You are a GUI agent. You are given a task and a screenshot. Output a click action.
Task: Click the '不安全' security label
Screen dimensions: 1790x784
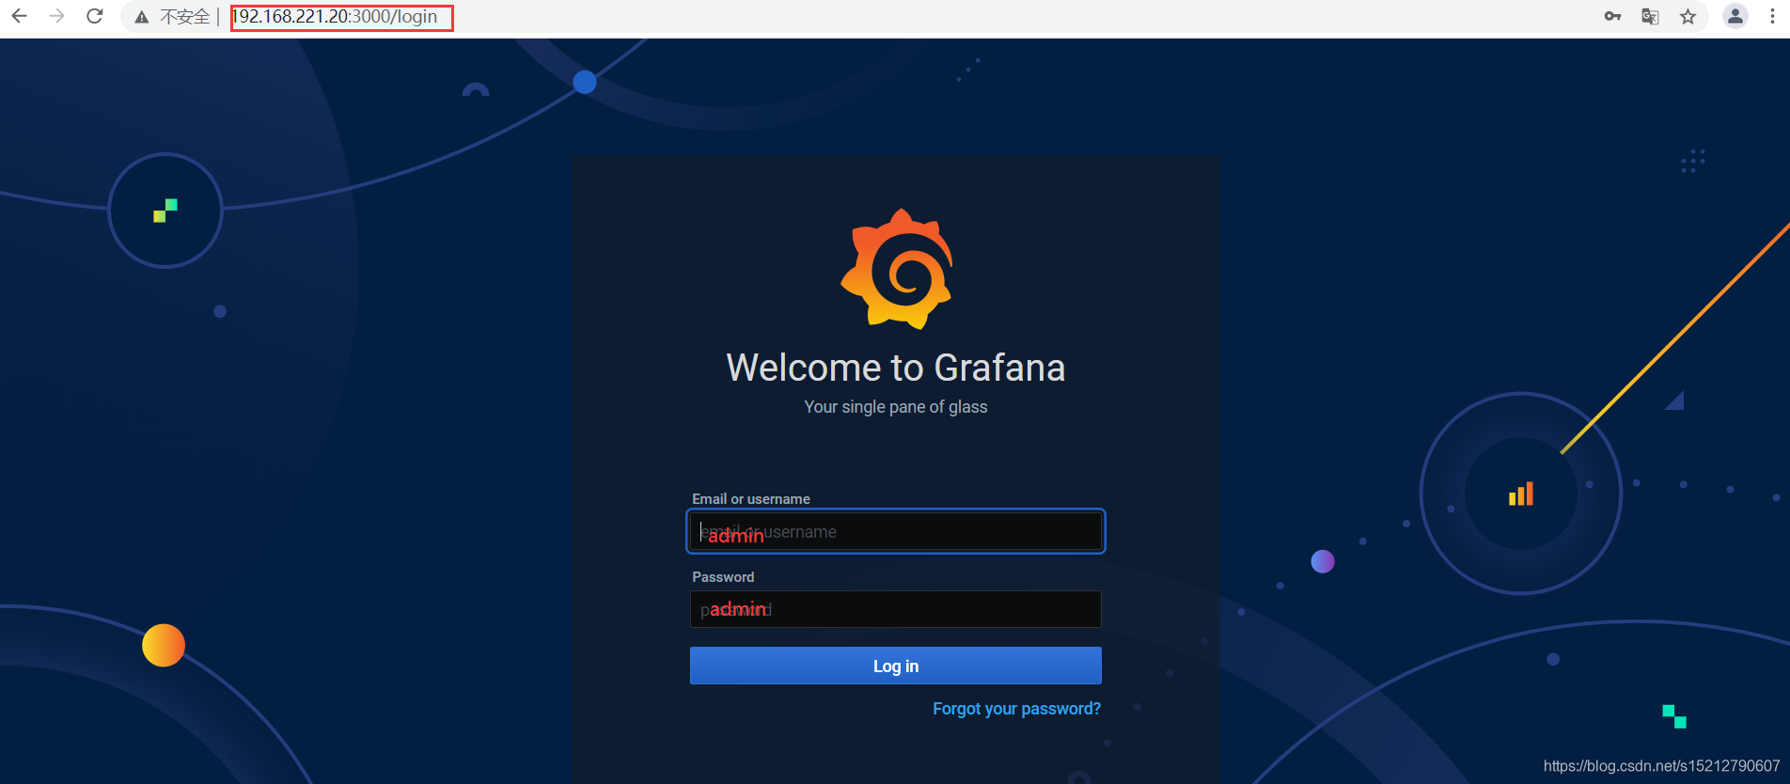point(185,17)
